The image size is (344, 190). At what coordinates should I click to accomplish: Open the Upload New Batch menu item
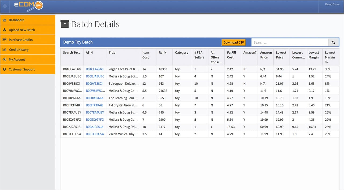(x=22, y=30)
